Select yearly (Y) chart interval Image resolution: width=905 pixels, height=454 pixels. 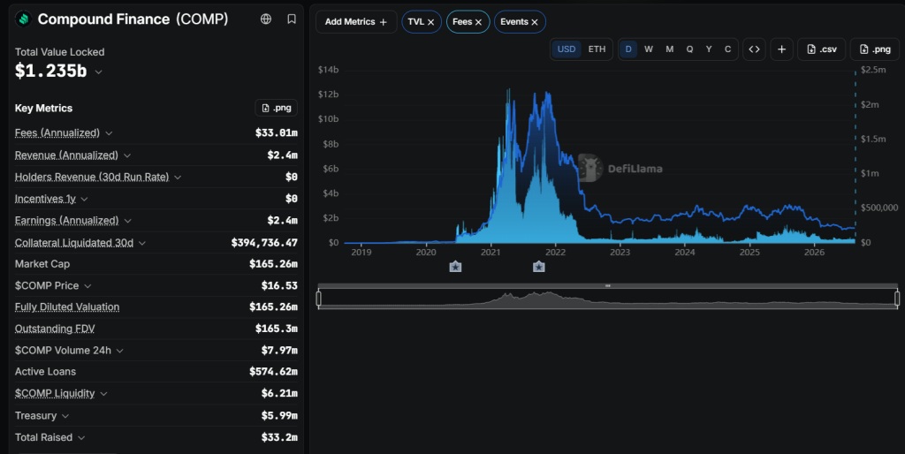(x=709, y=49)
